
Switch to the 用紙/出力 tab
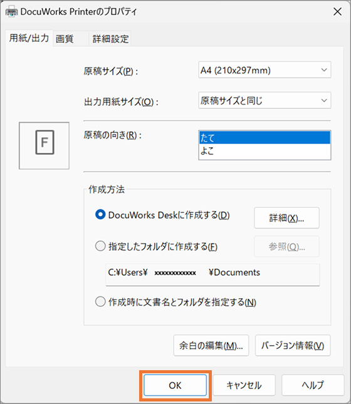29,38
